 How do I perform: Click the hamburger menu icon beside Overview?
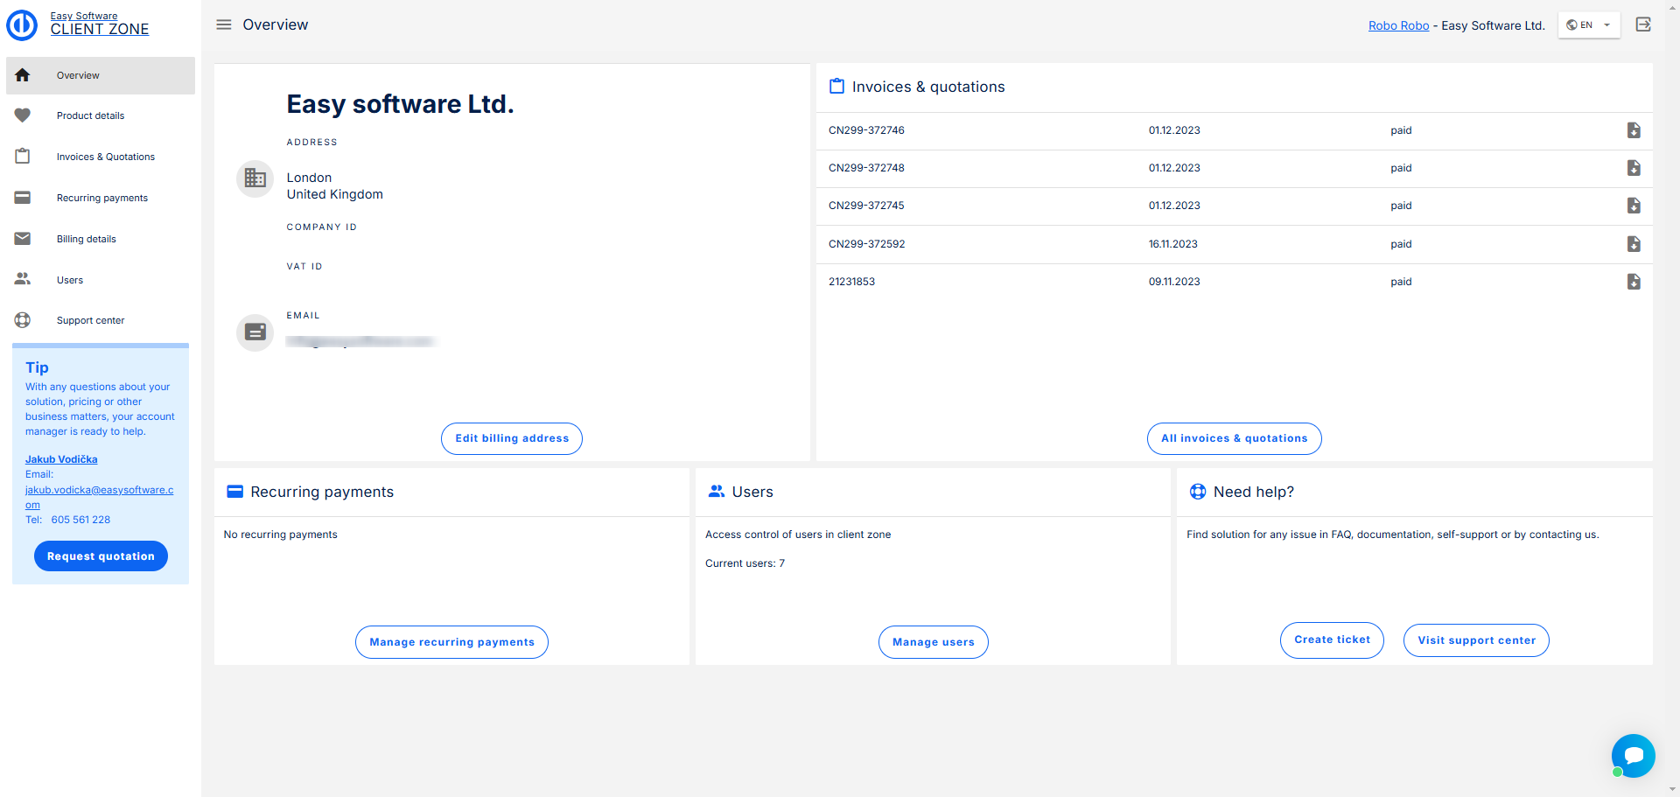pos(224,24)
